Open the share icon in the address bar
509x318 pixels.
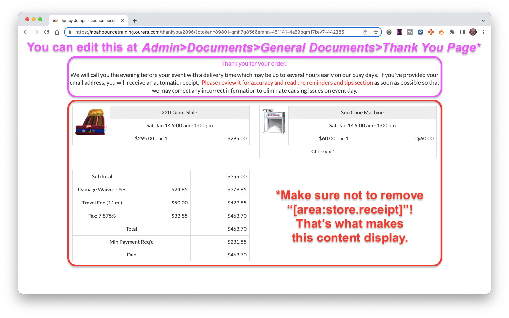tap(365, 32)
